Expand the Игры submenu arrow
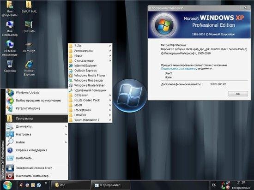This screenshot has width=254, height=190. [110, 56]
